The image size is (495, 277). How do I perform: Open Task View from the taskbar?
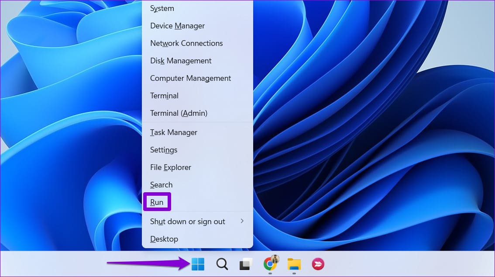tap(245, 264)
